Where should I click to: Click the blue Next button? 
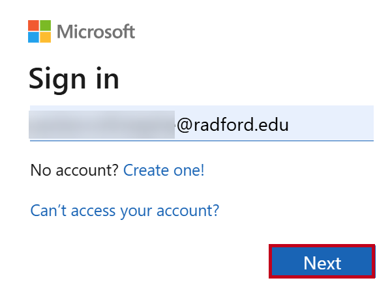(x=322, y=262)
